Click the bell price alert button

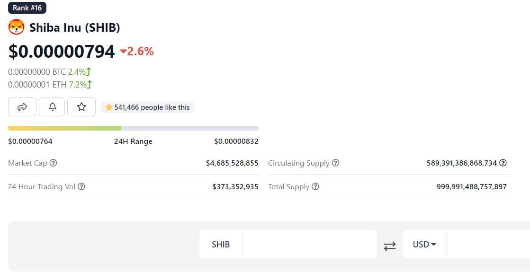pos(53,107)
